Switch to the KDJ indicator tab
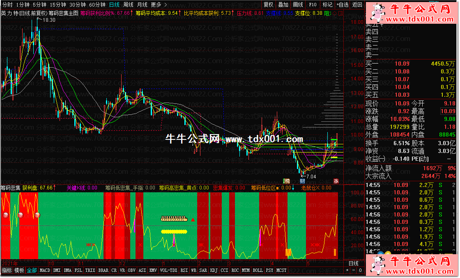 (214, 271)
